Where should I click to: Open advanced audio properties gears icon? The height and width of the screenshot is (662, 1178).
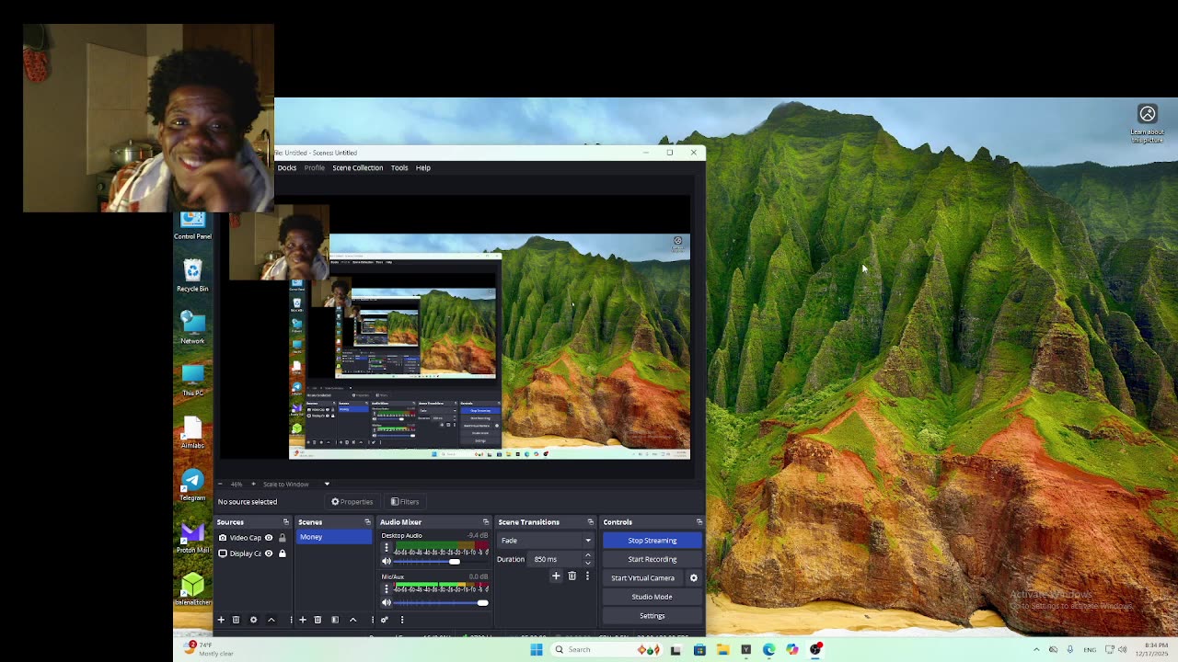(385, 620)
